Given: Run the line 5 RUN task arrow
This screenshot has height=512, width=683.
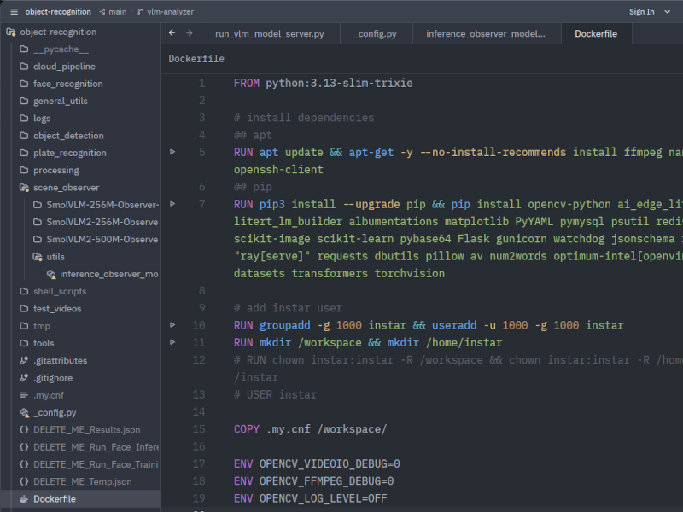Looking at the screenshot, I should [x=172, y=152].
